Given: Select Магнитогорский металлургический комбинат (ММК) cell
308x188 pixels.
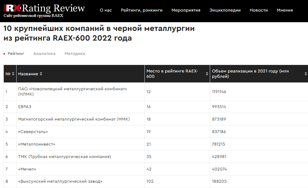Looking at the screenshot, I should [81, 119].
